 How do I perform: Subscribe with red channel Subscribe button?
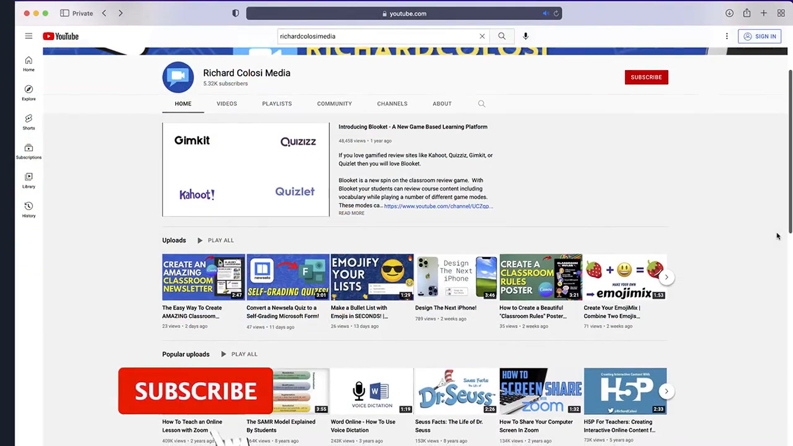646,77
